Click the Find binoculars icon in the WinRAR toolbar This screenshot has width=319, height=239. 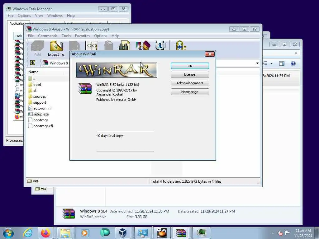[x=124, y=45]
